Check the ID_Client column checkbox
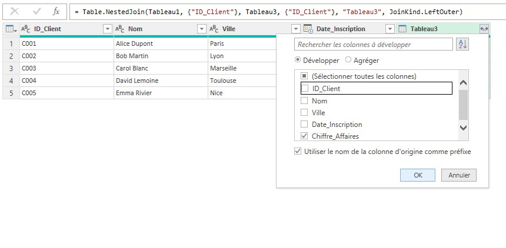Image resolution: width=506 pixels, height=248 pixels. point(305,89)
